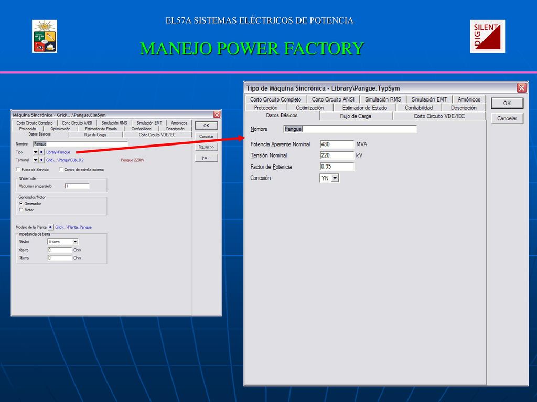This screenshot has width=537, height=402.
Task: Click Cancelar in the ElmSym dialog
Action: point(207,137)
